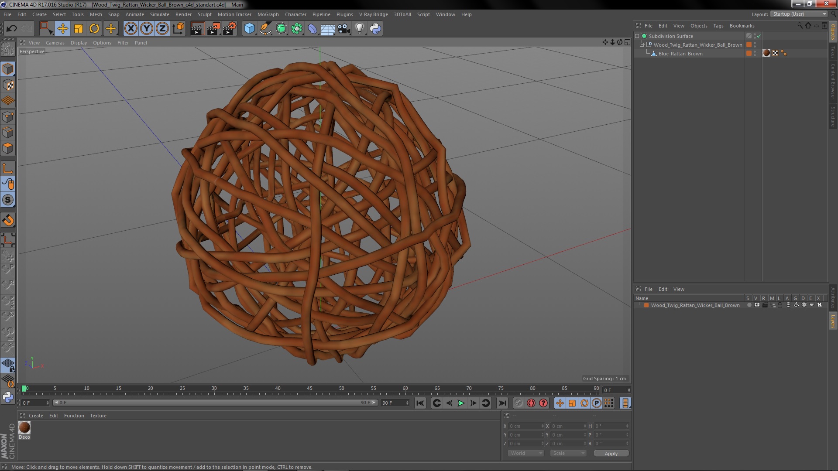The width and height of the screenshot is (838, 471).
Task: Toggle Subdivision Surface enabled checkmark
Action: pyautogui.click(x=759, y=36)
